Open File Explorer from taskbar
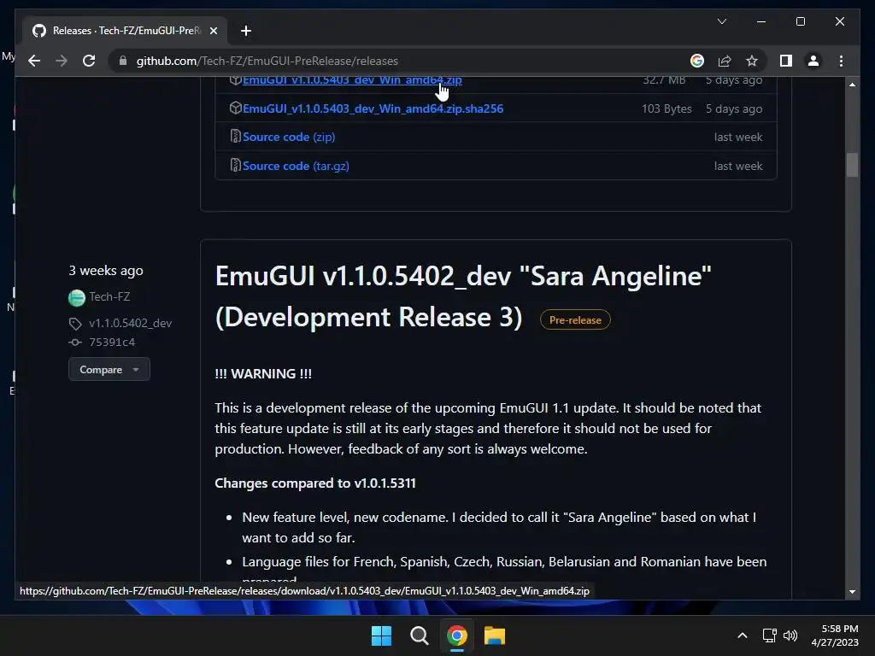 (x=495, y=635)
